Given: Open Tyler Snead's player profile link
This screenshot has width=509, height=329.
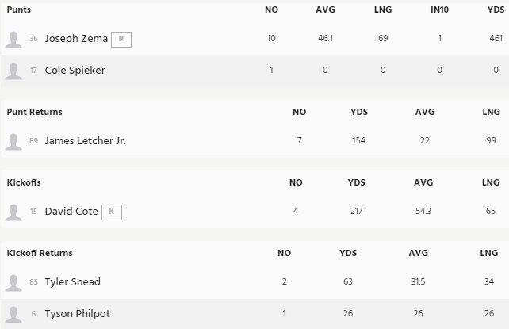Looking at the screenshot, I should [72, 282].
